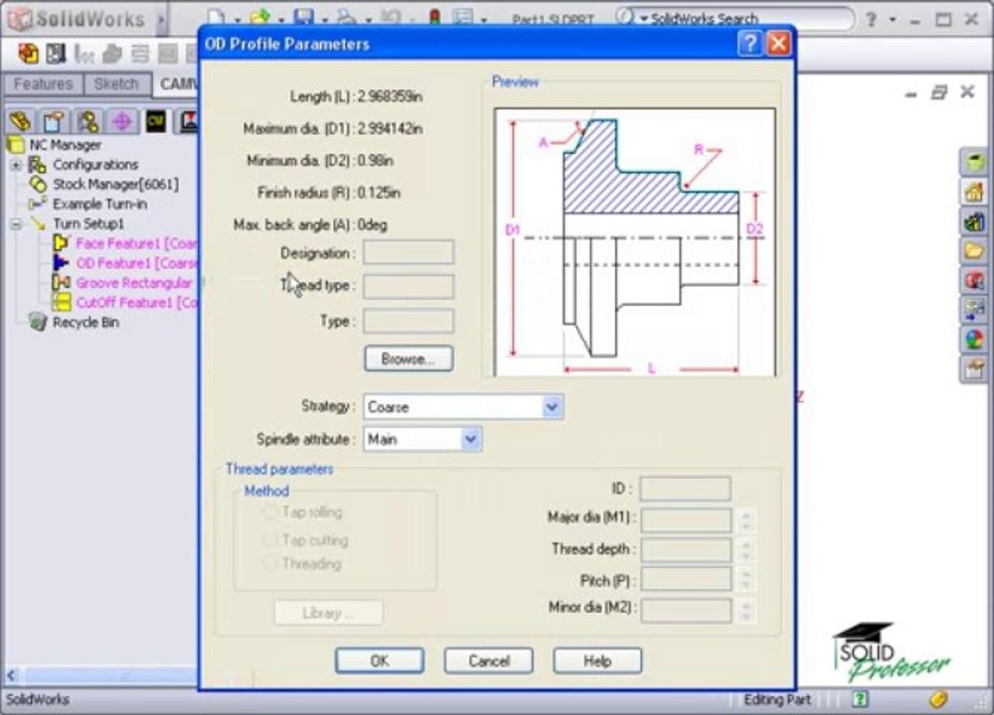The image size is (994, 715).
Task: Open the SolidWorks Resources home pane icon
Action: click(x=974, y=192)
